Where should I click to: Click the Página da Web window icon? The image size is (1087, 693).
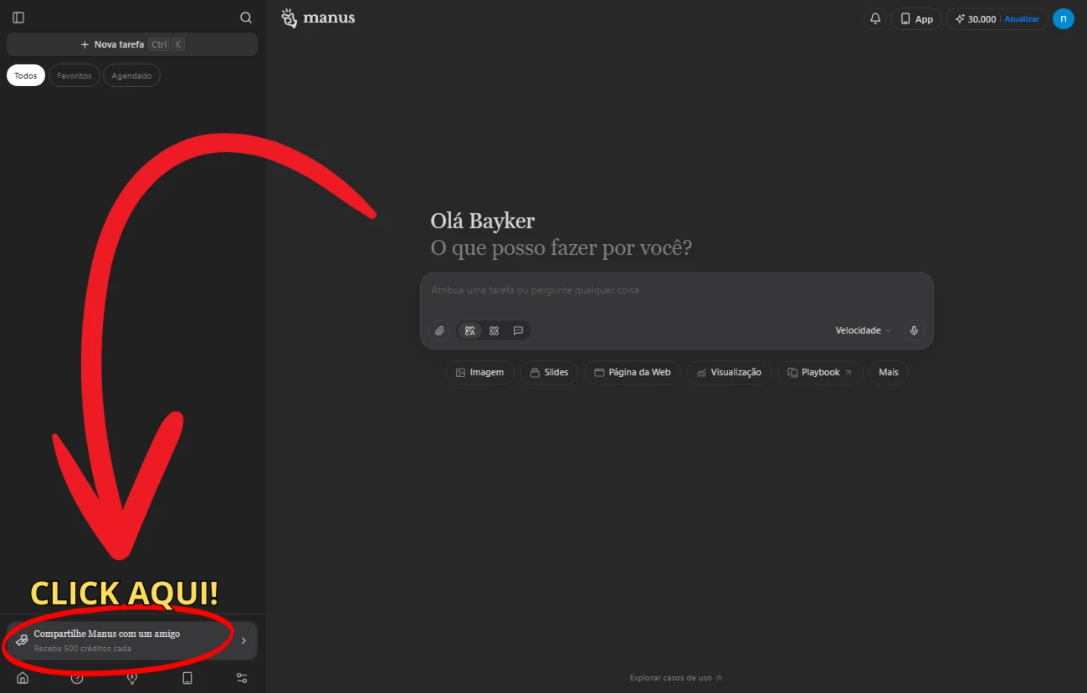point(599,373)
